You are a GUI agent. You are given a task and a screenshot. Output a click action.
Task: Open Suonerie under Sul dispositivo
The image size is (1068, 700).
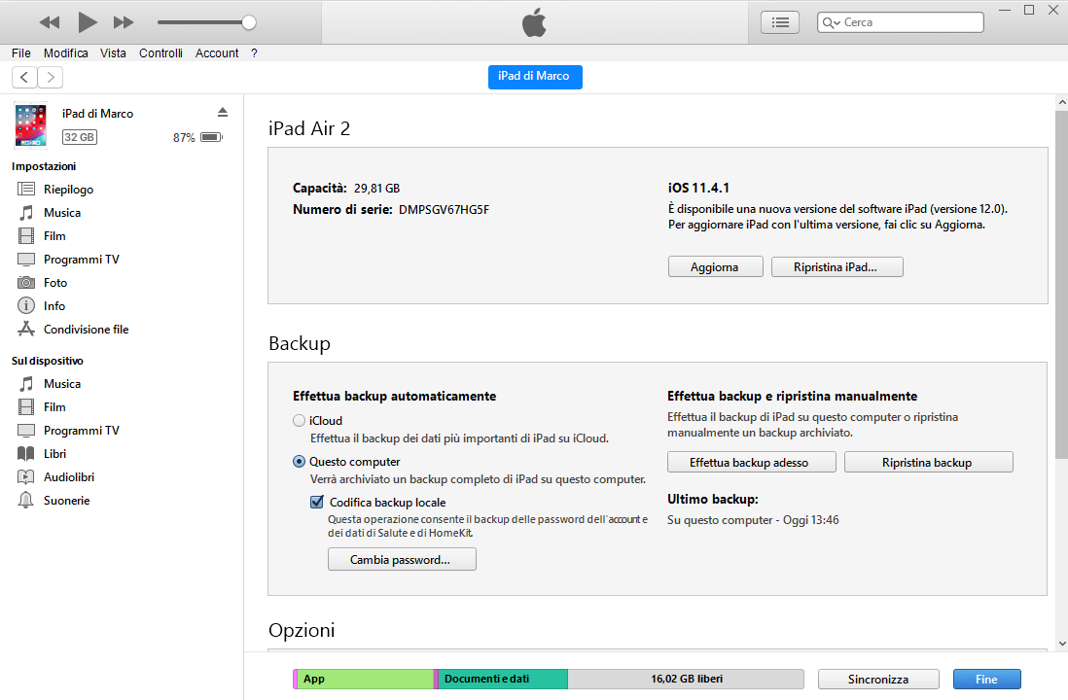pyautogui.click(x=66, y=501)
